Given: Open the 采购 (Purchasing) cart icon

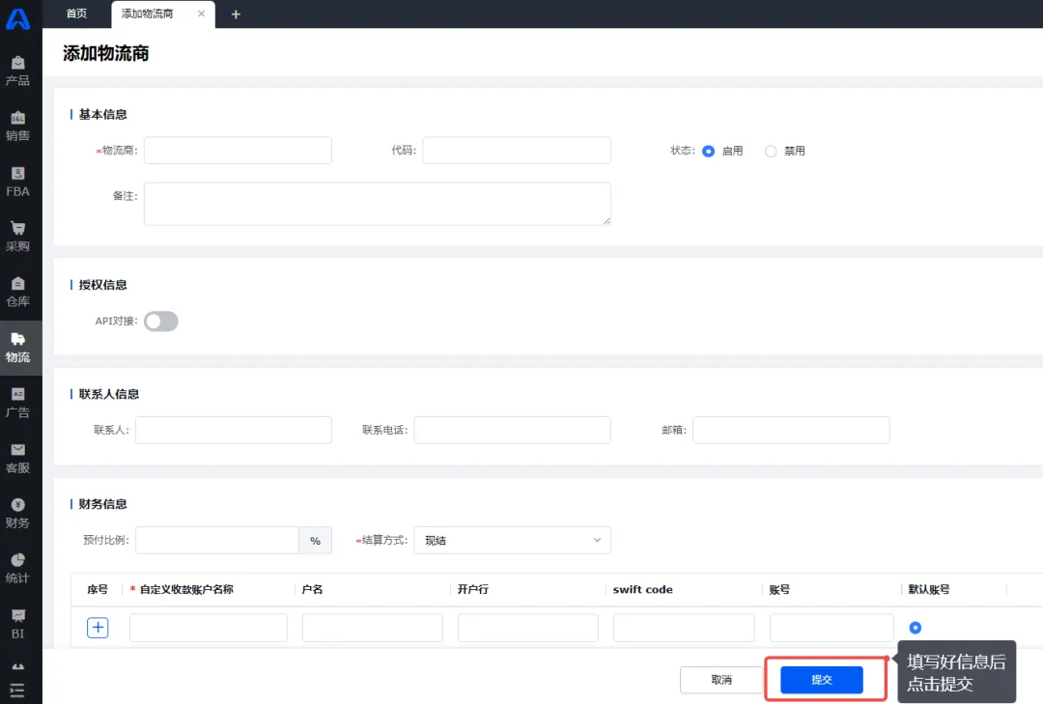Looking at the screenshot, I should pyautogui.click(x=17, y=230).
